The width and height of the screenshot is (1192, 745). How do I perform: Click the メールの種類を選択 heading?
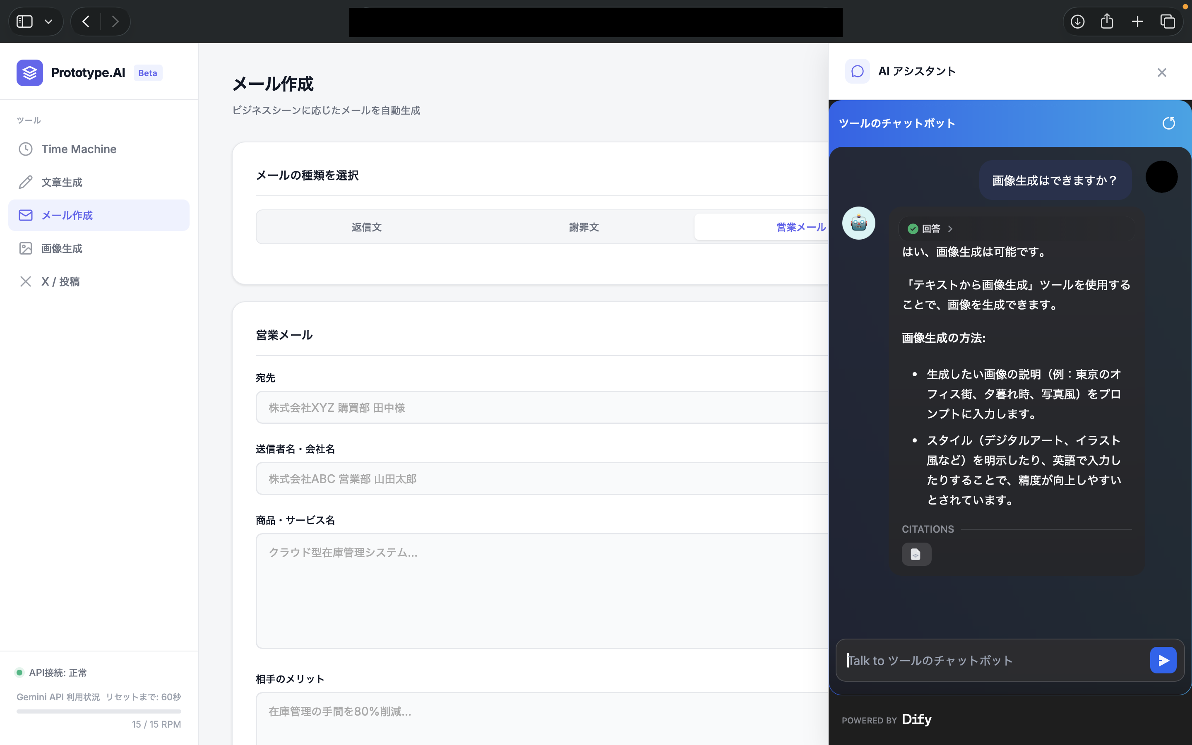pos(307,175)
